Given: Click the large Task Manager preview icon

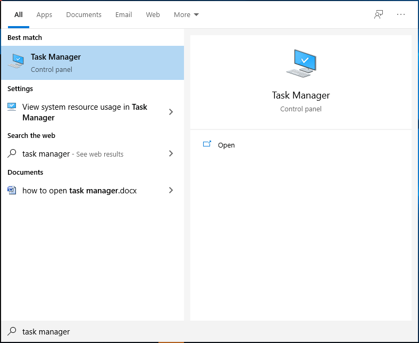Looking at the screenshot, I should point(301,63).
